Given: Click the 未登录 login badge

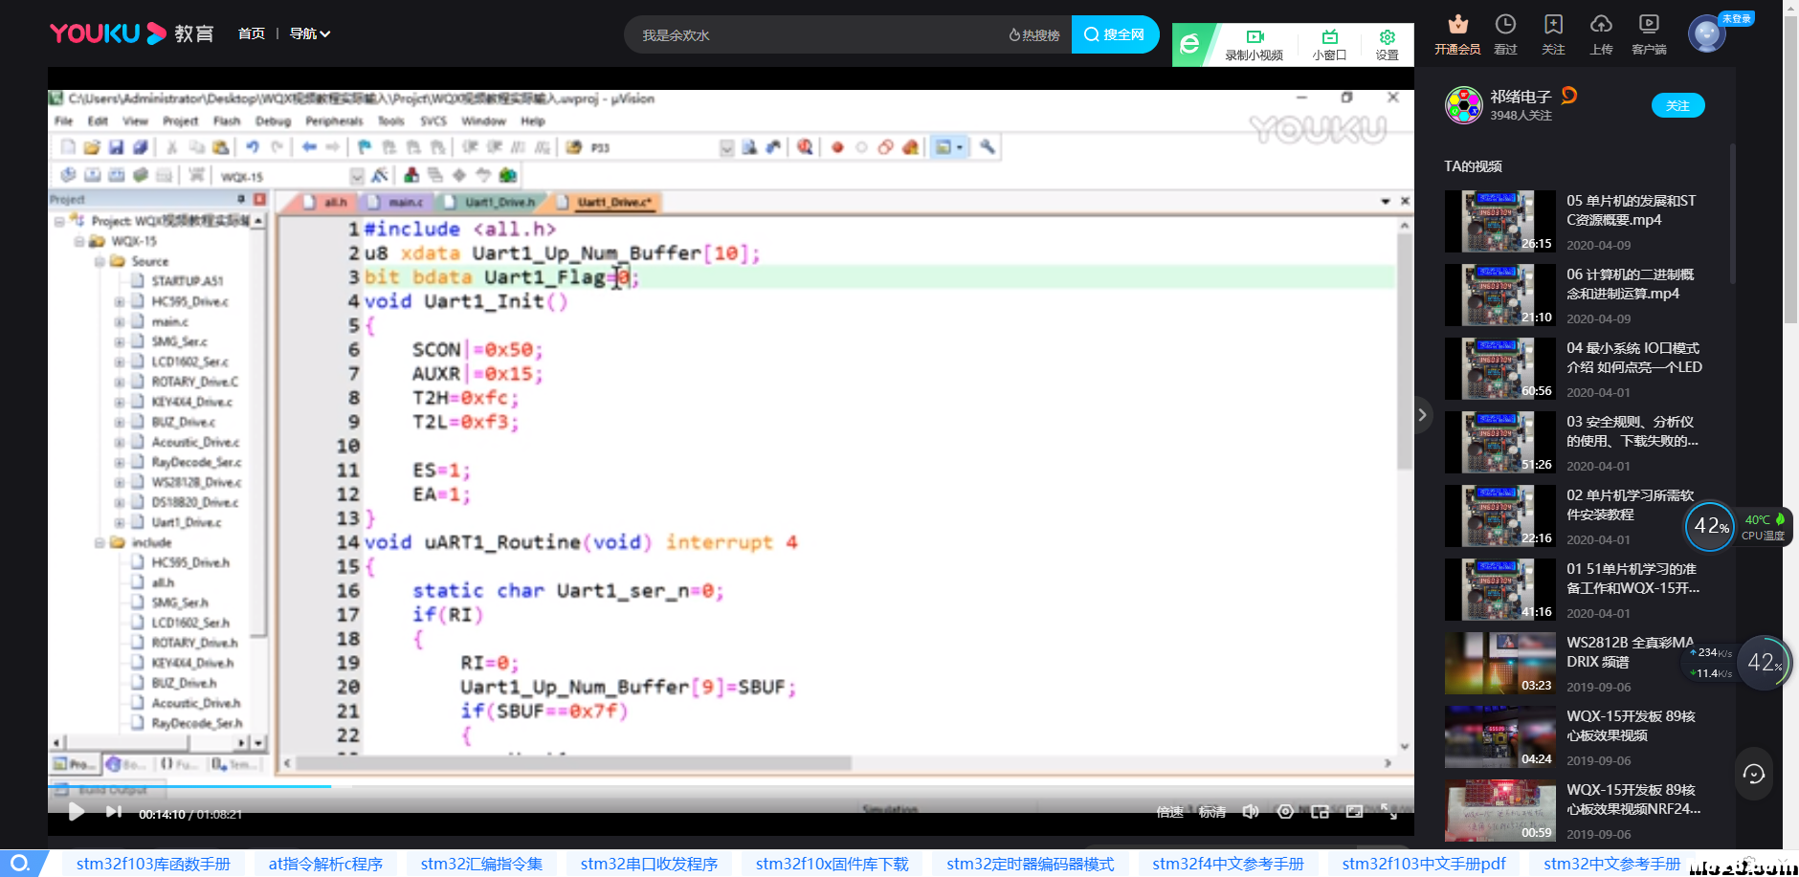Looking at the screenshot, I should (x=1736, y=19).
